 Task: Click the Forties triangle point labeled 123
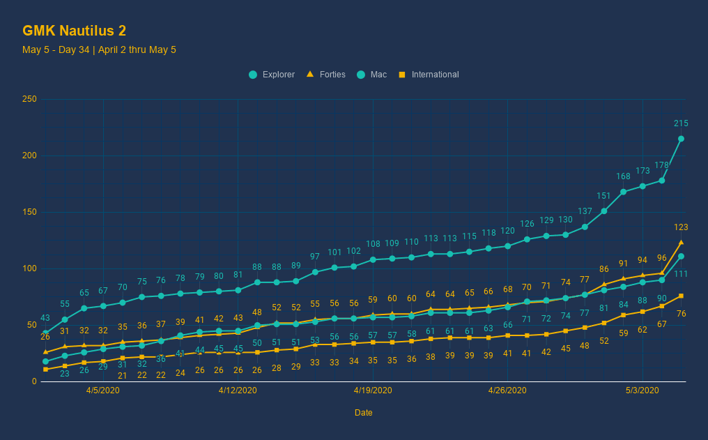(681, 243)
